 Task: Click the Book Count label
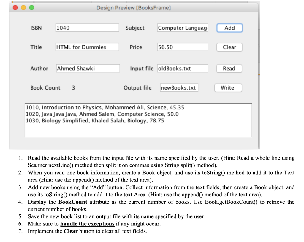coord(45,87)
